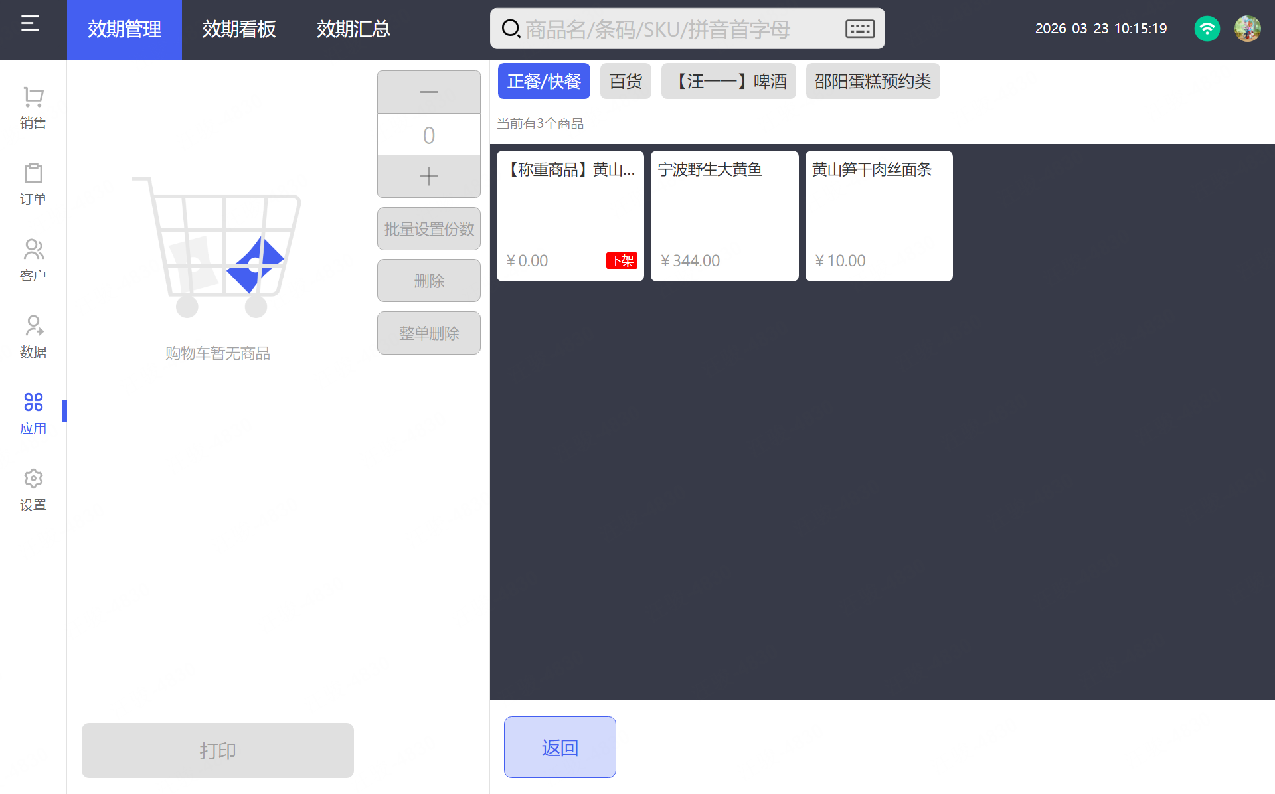Switch to 效期看板 tab

tap(239, 29)
